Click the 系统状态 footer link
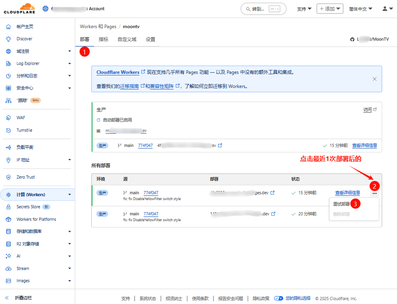397x304 pixels. [x=148, y=298]
